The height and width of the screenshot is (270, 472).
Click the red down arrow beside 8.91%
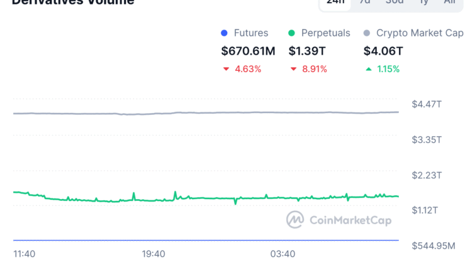pos(293,69)
